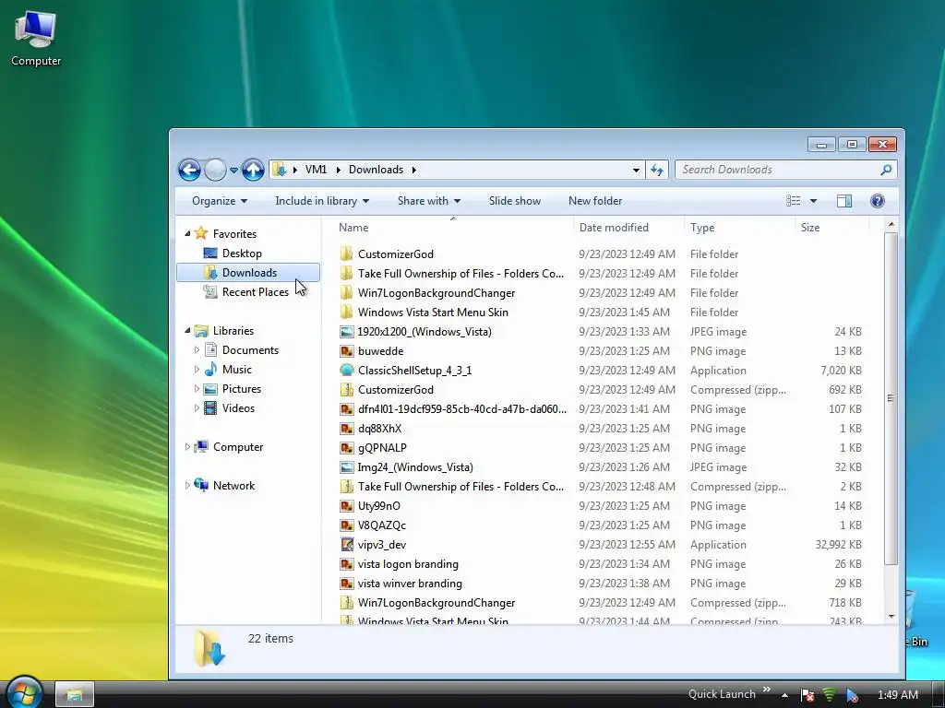Click the Explorer taskbar button
The width and height of the screenshot is (945, 708).
tap(75, 695)
